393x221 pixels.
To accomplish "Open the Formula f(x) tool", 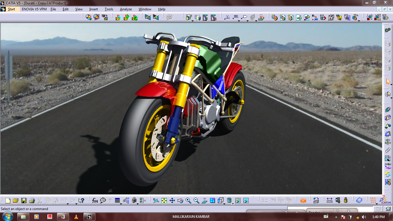I will 95,201.
